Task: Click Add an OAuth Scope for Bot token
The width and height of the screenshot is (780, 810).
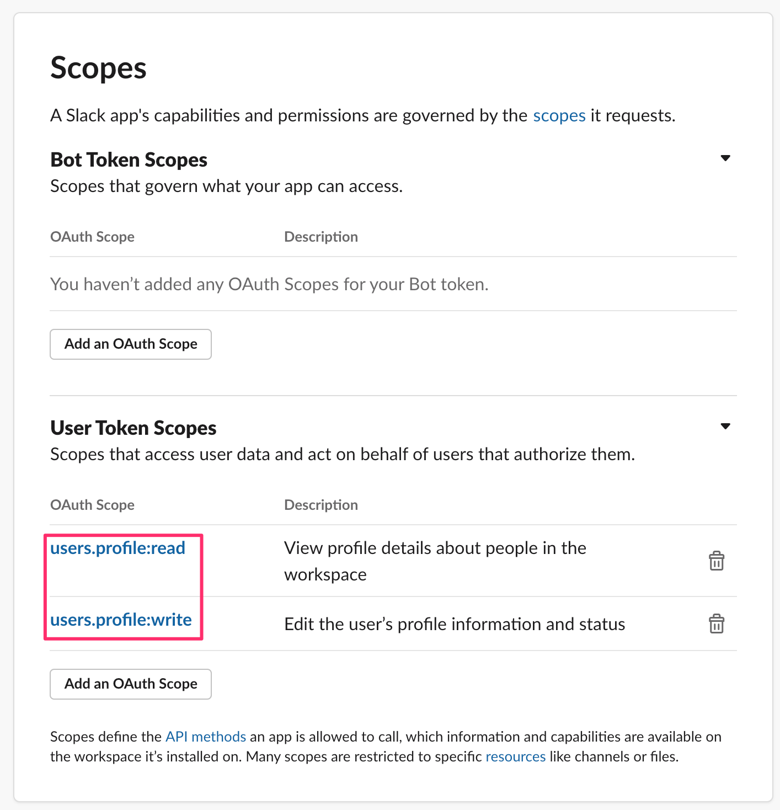Action: pos(130,344)
